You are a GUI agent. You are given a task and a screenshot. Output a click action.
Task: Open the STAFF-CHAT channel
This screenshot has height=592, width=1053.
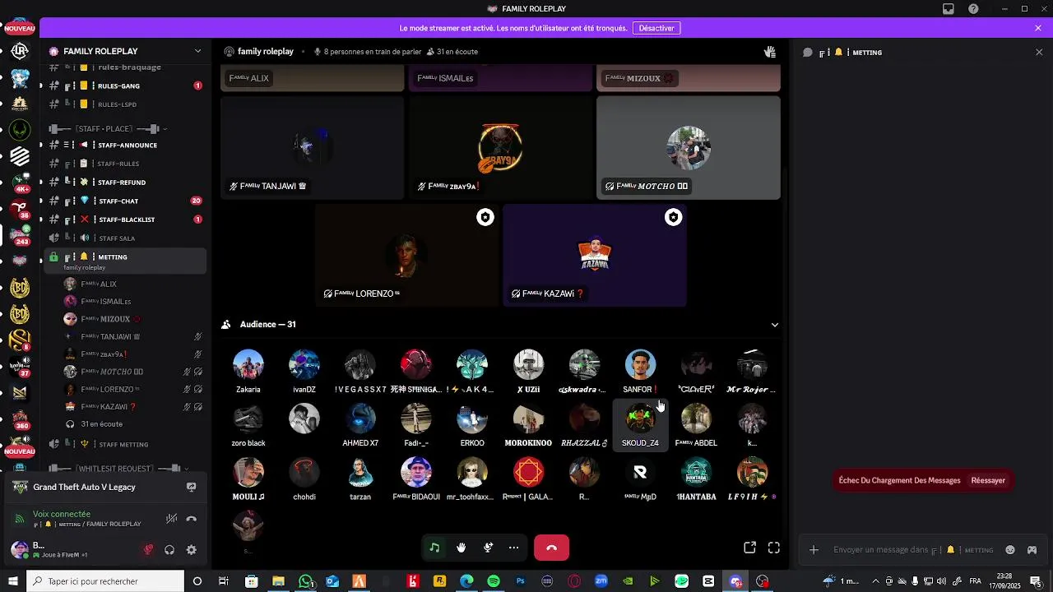(x=126, y=201)
